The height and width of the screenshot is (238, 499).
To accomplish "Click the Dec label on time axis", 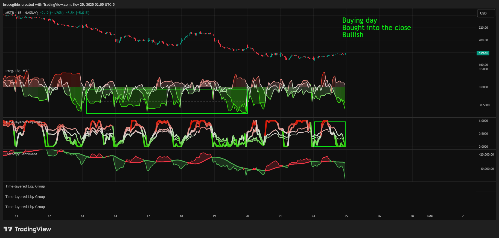I will (x=430, y=216).
